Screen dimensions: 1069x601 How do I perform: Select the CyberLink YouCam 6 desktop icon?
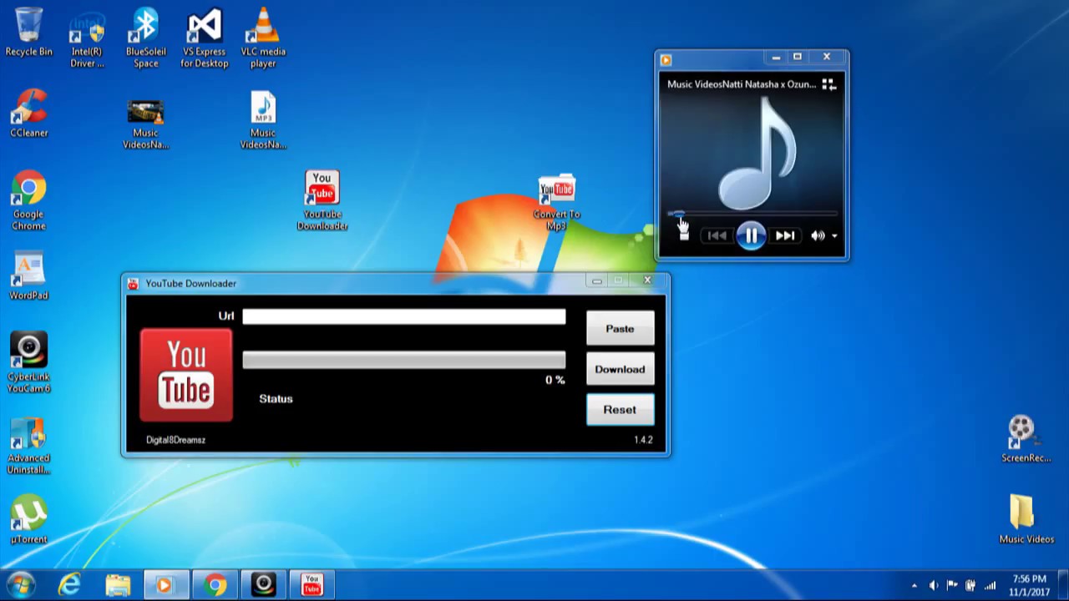click(28, 363)
